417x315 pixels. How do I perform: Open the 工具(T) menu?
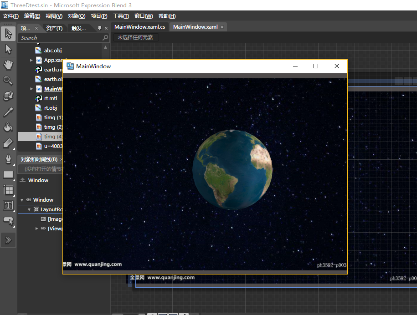(x=121, y=16)
